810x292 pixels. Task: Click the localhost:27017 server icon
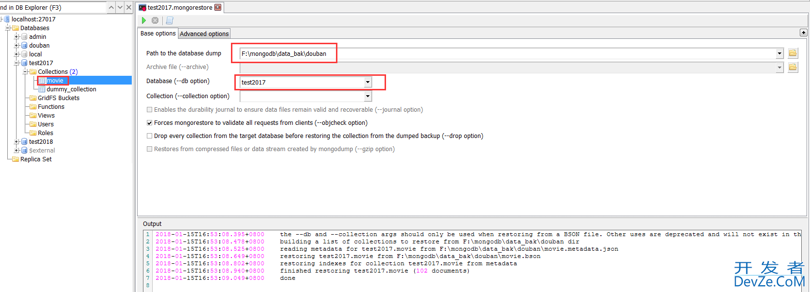click(x=7, y=19)
